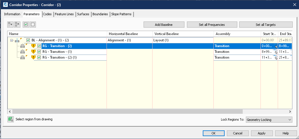Click the Vertical Baseline column header
This screenshot has height=139, width=299.
click(x=183, y=34)
